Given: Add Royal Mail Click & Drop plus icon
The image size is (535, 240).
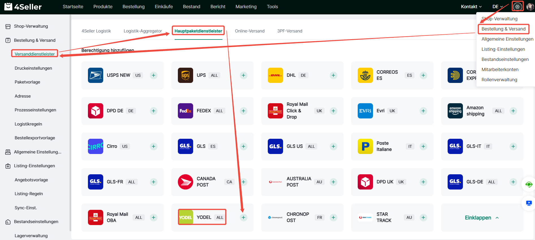Looking at the screenshot, I should click(x=333, y=111).
